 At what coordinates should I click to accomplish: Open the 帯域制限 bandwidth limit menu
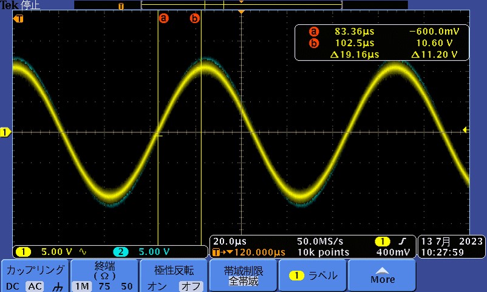pos(243,276)
